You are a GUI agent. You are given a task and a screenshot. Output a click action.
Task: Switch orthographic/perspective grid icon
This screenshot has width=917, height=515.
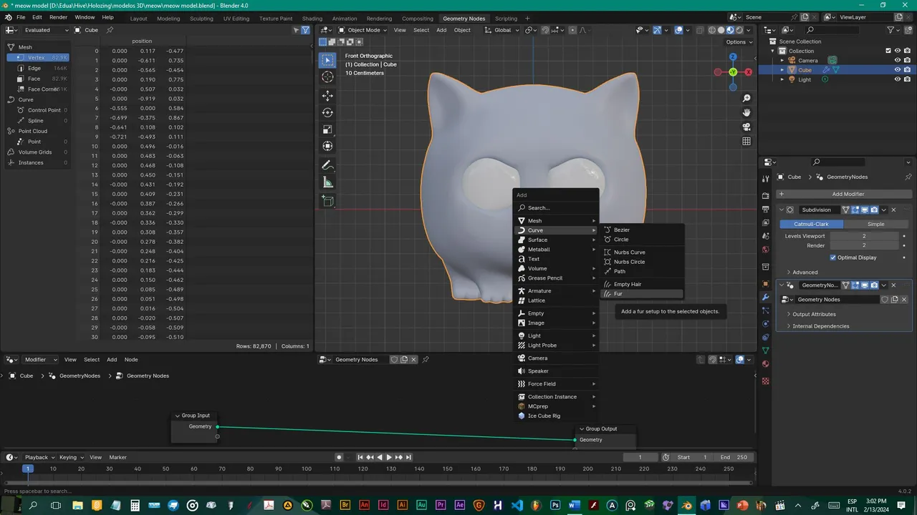[x=746, y=141]
